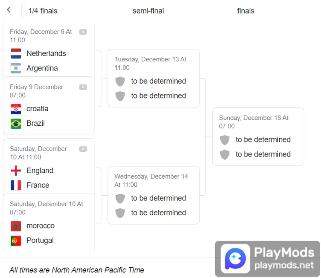Select the England team name
Image resolution: width=321 pixels, height=278 pixels.
40,171
